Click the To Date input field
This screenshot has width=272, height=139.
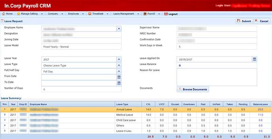point(79,83)
